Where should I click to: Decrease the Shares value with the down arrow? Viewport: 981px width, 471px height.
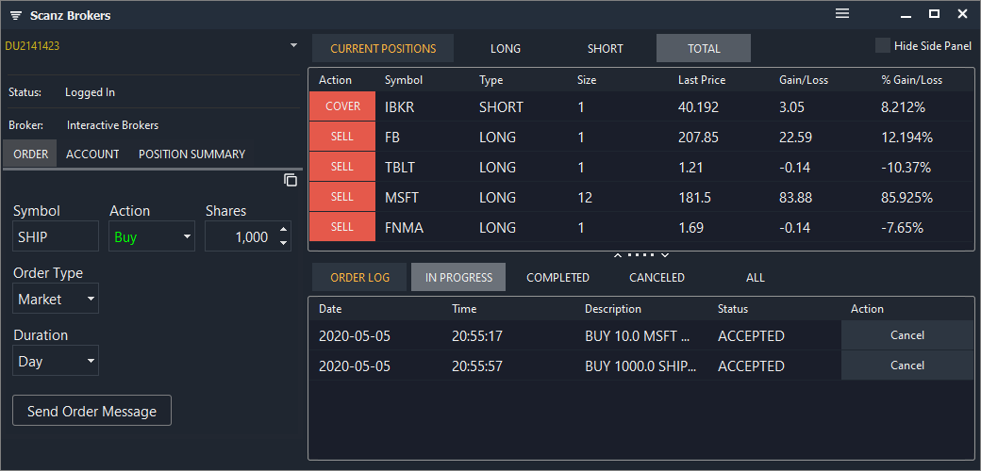(283, 243)
